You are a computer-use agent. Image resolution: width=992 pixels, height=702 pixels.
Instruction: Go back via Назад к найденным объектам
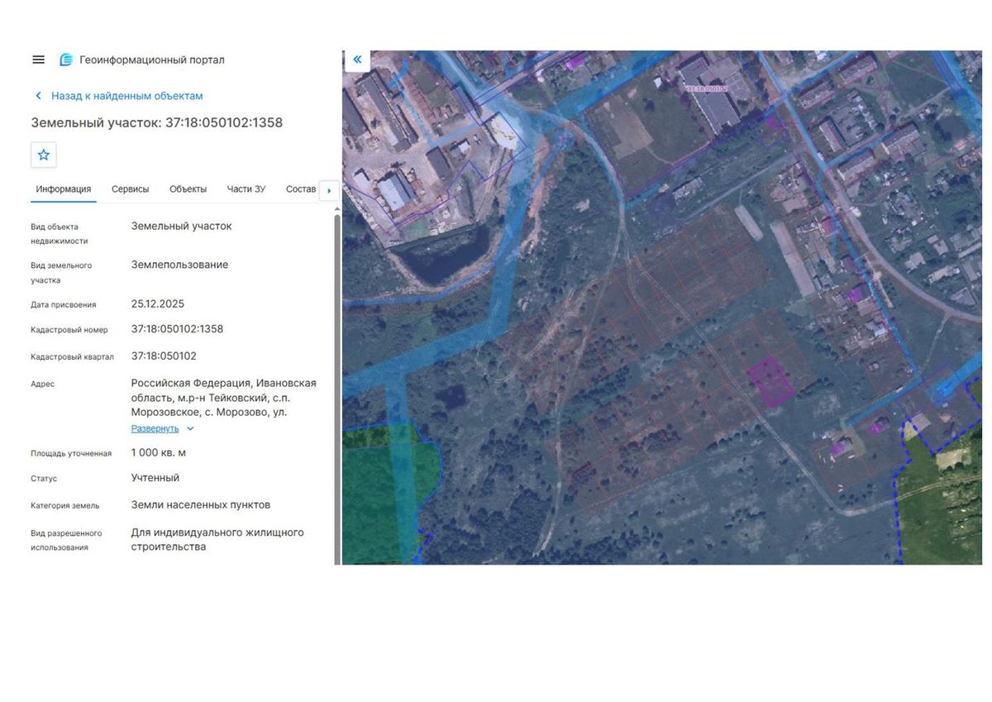pyautogui.click(x=127, y=96)
